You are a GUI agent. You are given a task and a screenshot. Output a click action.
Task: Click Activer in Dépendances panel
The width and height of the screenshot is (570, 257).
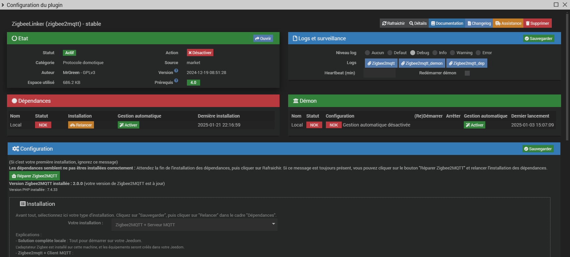click(x=128, y=125)
